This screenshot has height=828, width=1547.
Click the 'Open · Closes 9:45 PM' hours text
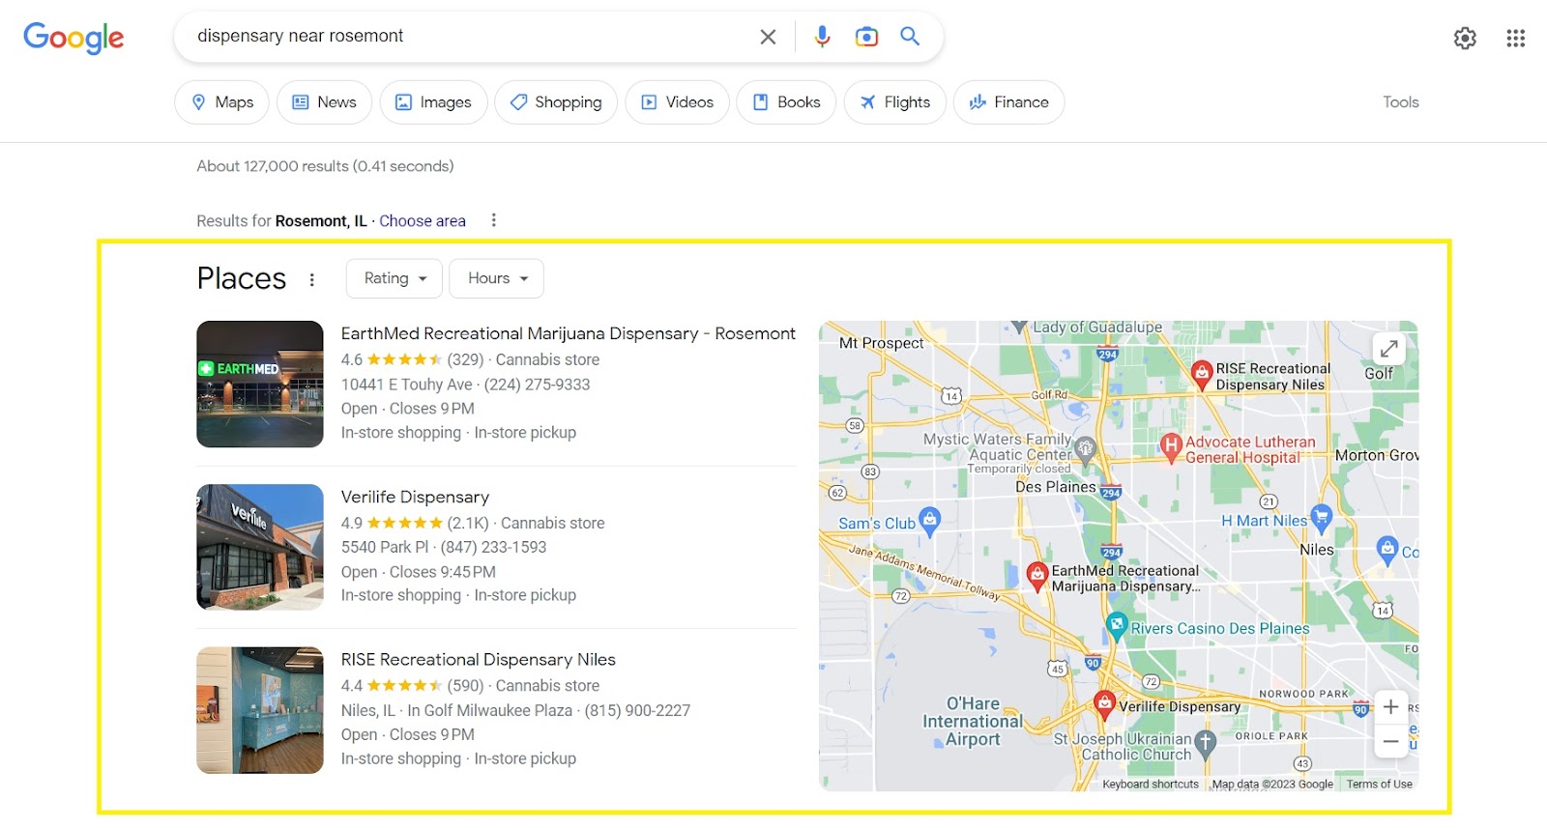click(419, 572)
